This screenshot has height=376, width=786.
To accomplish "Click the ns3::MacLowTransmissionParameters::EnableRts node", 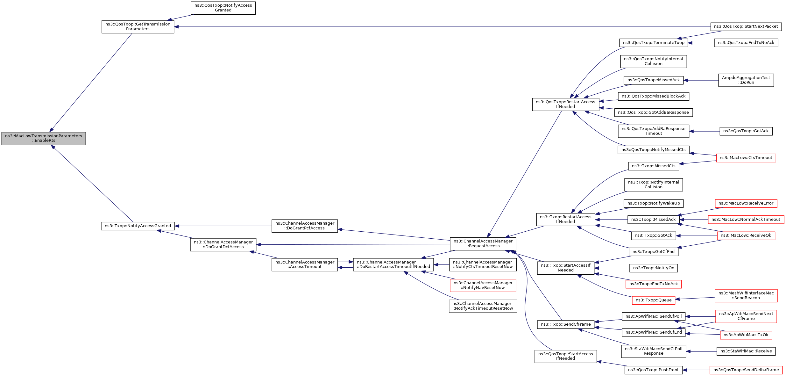I will point(44,138).
